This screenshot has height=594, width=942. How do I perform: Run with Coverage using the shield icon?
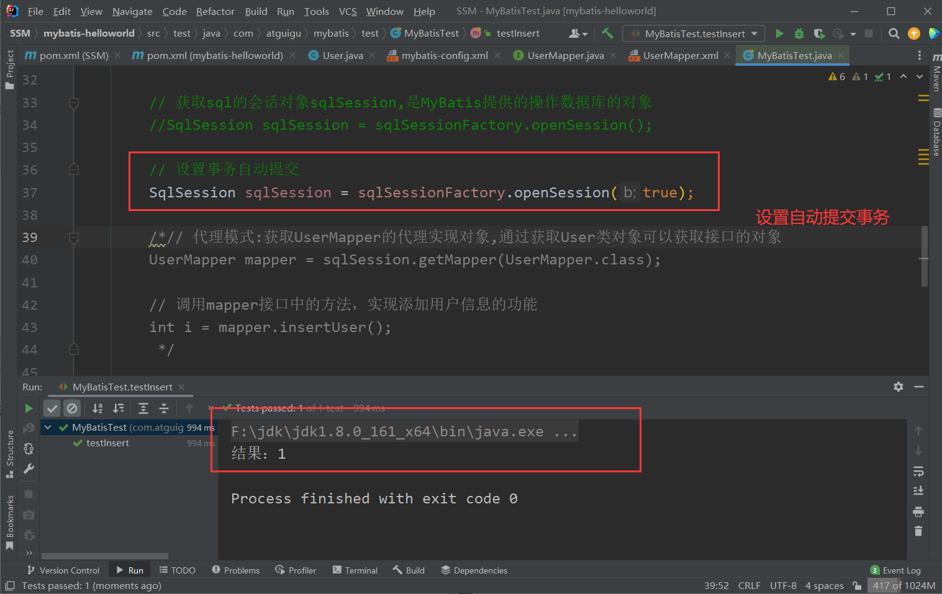pos(819,34)
